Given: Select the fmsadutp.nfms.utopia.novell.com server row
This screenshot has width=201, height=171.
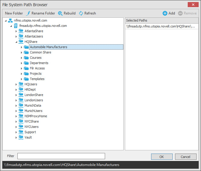Looking at the screenshot, I should 43,26.
